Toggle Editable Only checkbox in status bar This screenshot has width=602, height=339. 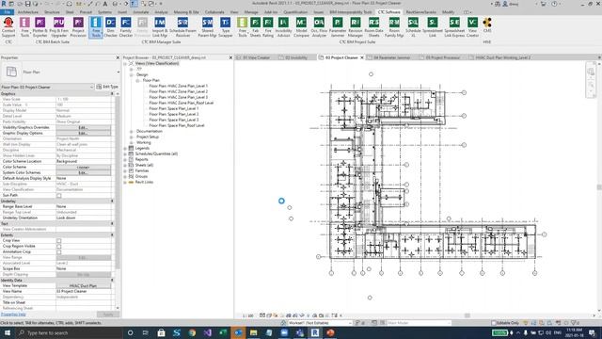click(494, 323)
